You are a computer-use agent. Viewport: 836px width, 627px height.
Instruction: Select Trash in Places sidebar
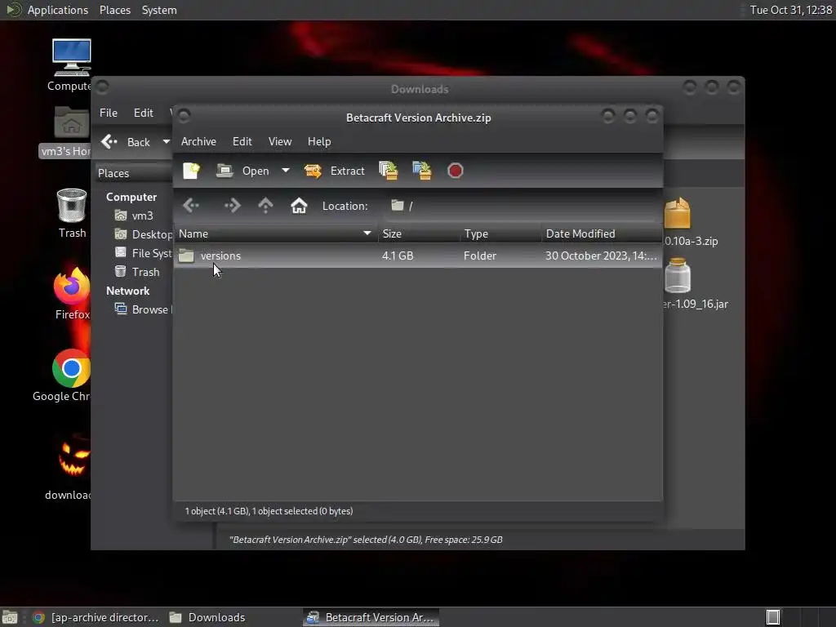pos(137,272)
